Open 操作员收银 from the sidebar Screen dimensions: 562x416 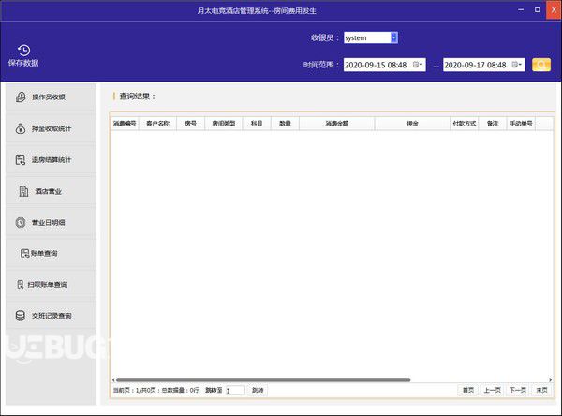point(51,97)
